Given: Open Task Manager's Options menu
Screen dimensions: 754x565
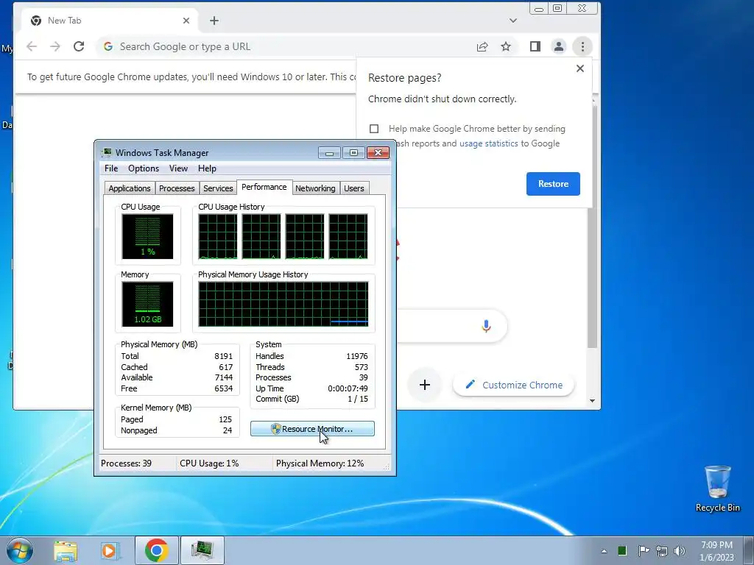Looking at the screenshot, I should pos(144,168).
